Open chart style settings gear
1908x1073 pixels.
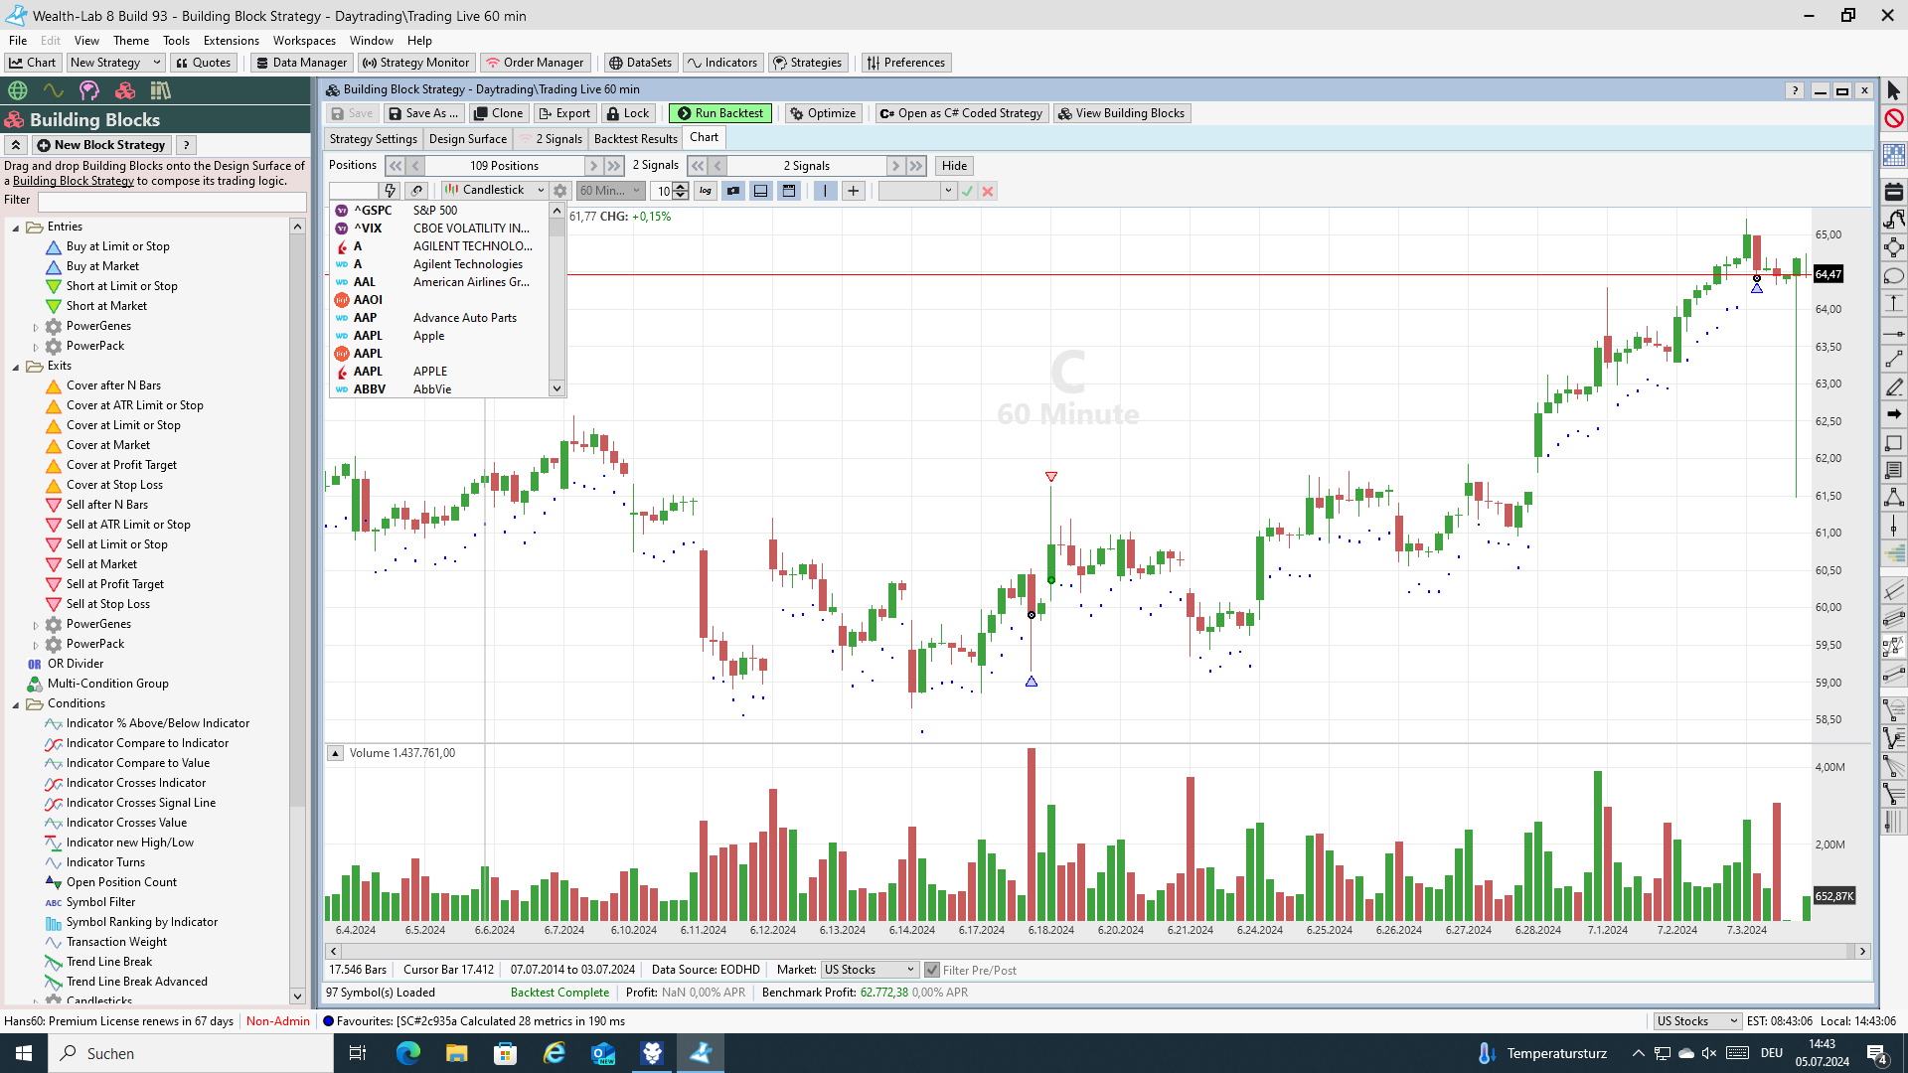pyautogui.click(x=560, y=191)
